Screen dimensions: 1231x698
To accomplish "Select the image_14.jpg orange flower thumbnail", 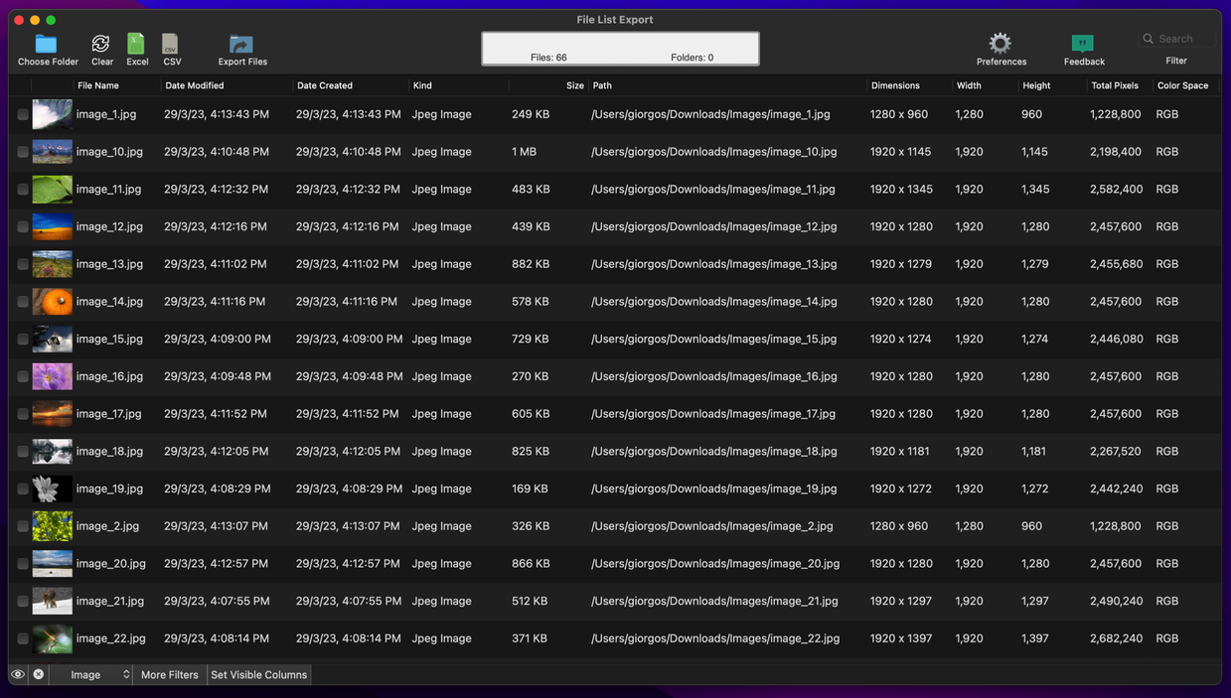I will click(x=52, y=302).
